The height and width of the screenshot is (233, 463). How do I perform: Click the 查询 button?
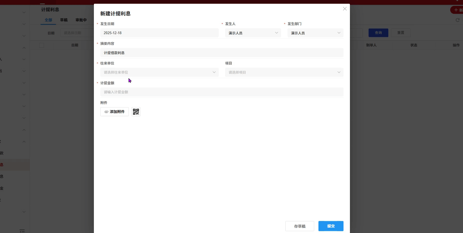point(378,33)
